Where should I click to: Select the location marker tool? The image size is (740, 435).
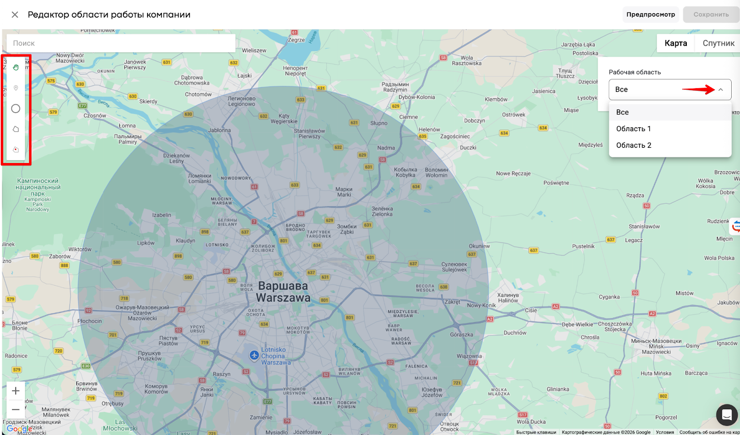click(16, 88)
